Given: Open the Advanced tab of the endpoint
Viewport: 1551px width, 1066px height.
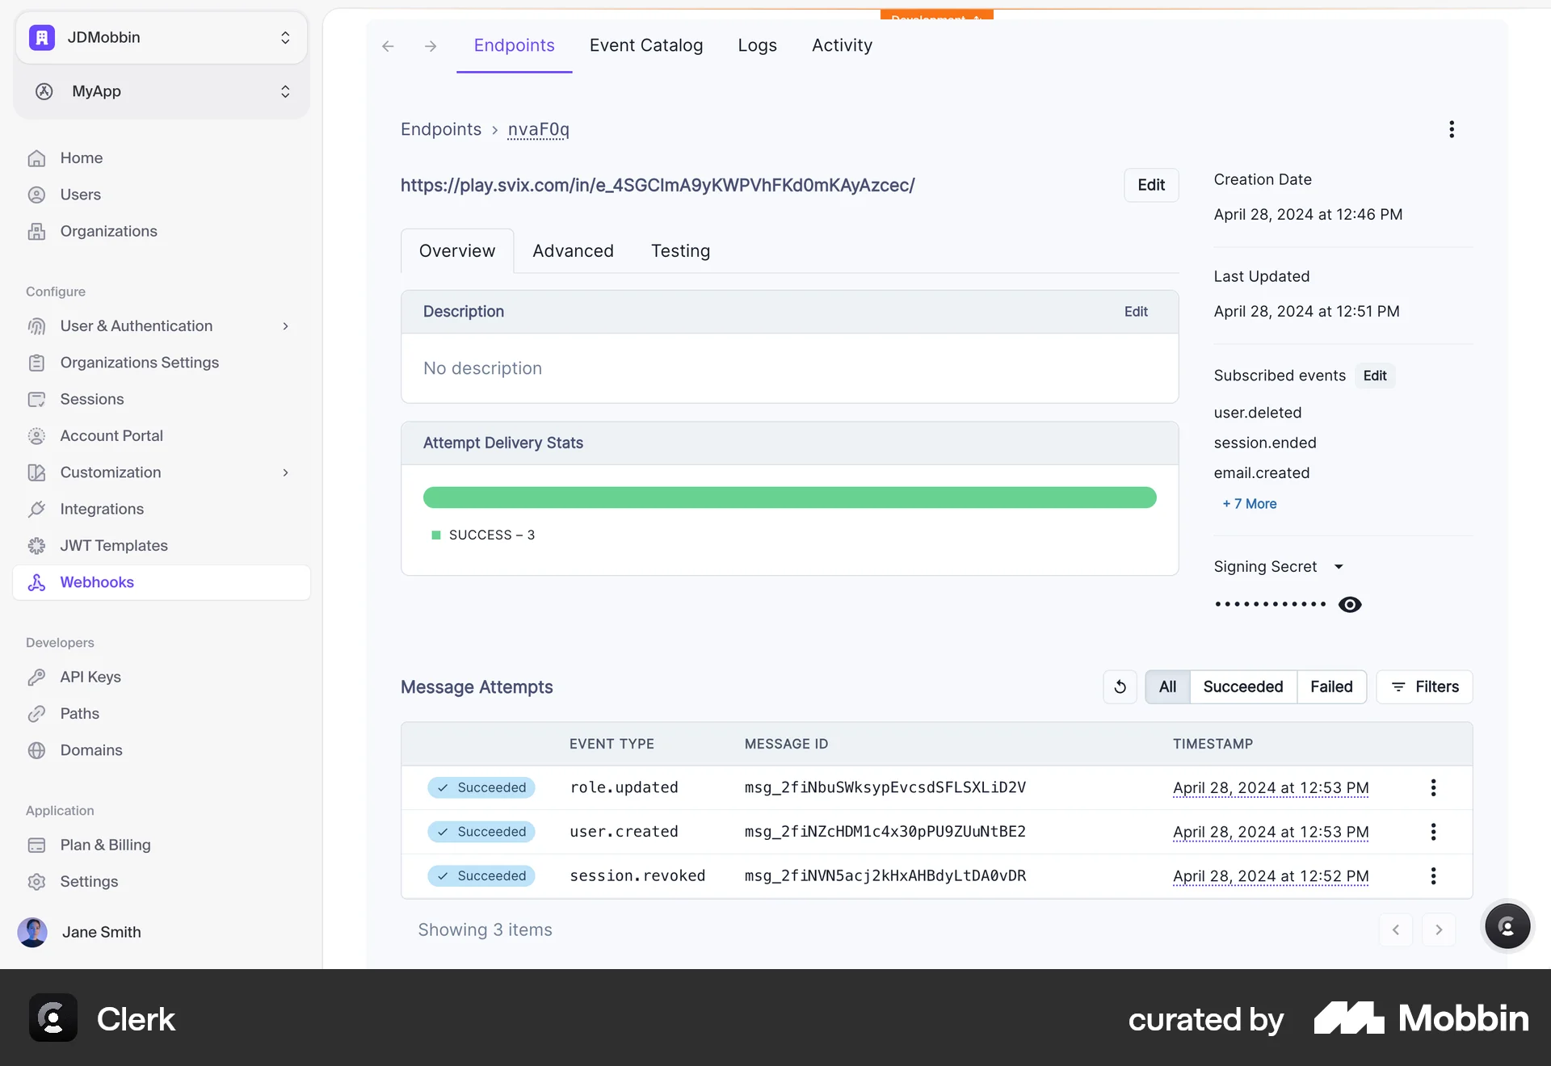Looking at the screenshot, I should coord(573,250).
